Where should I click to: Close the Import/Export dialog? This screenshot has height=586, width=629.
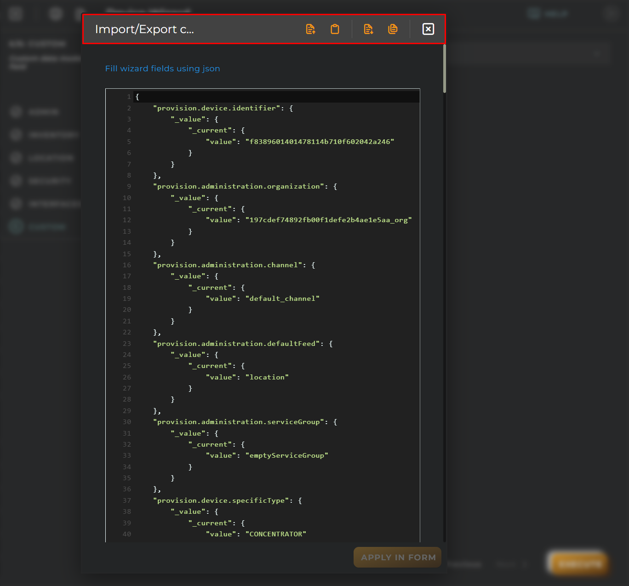coord(428,29)
